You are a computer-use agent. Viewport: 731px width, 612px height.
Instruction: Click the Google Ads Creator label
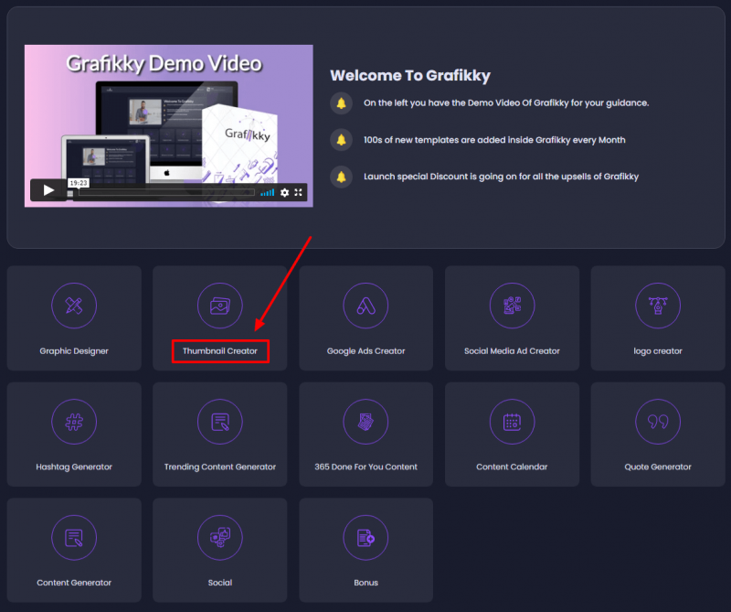tap(366, 351)
